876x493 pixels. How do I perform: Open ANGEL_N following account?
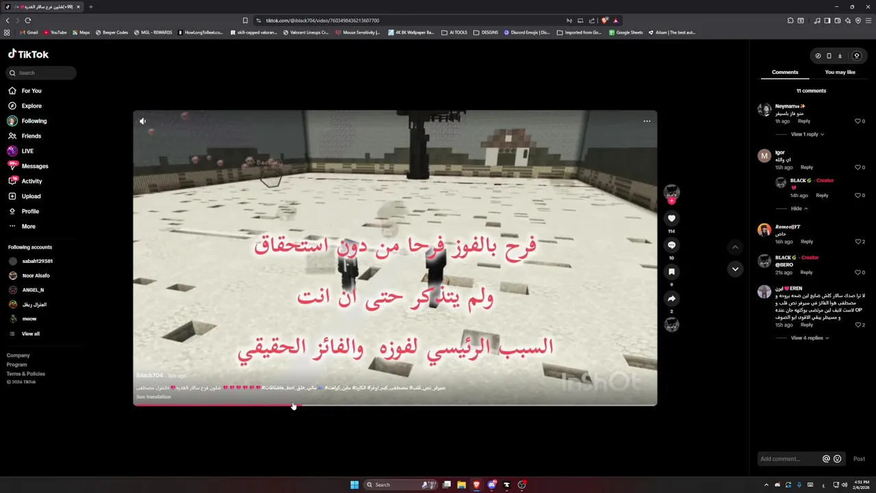click(x=27, y=290)
